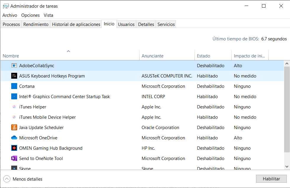290x188 pixels.
Task: Open the Archivo menu
Action: pyautogui.click(x=10, y=15)
